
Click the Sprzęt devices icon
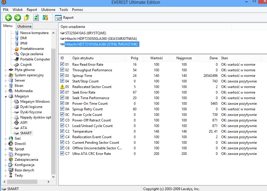click(11, 149)
